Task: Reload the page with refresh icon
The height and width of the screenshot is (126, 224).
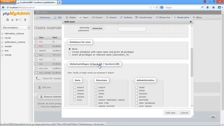Action: [x=156, y=7]
